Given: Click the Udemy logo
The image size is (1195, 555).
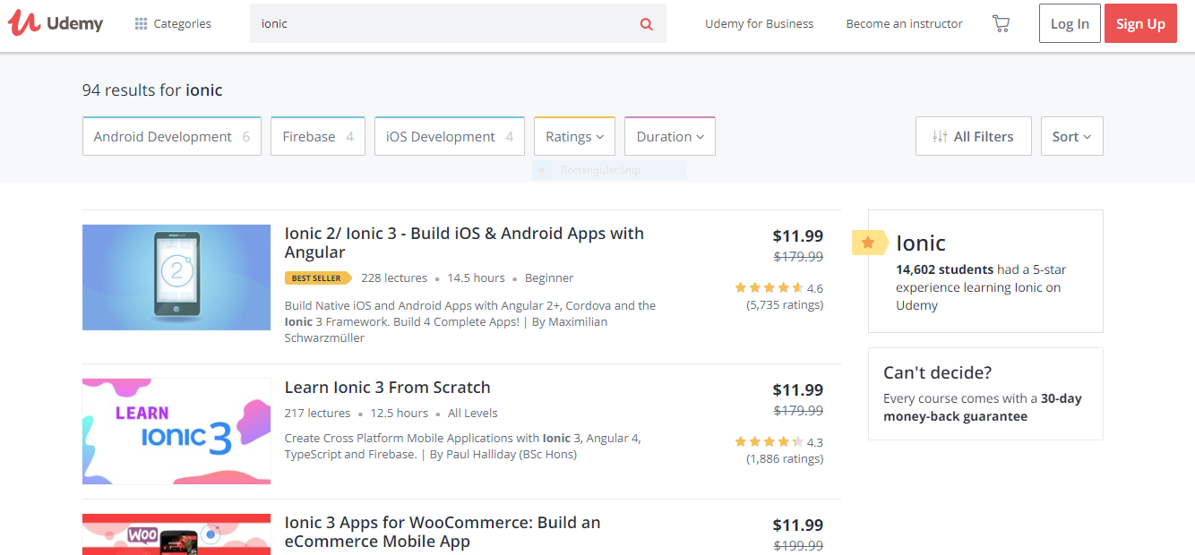Looking at the screenshot, I should click(x=56, y=24).
